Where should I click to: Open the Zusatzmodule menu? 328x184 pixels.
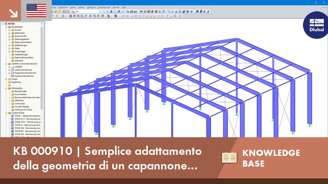104,7
